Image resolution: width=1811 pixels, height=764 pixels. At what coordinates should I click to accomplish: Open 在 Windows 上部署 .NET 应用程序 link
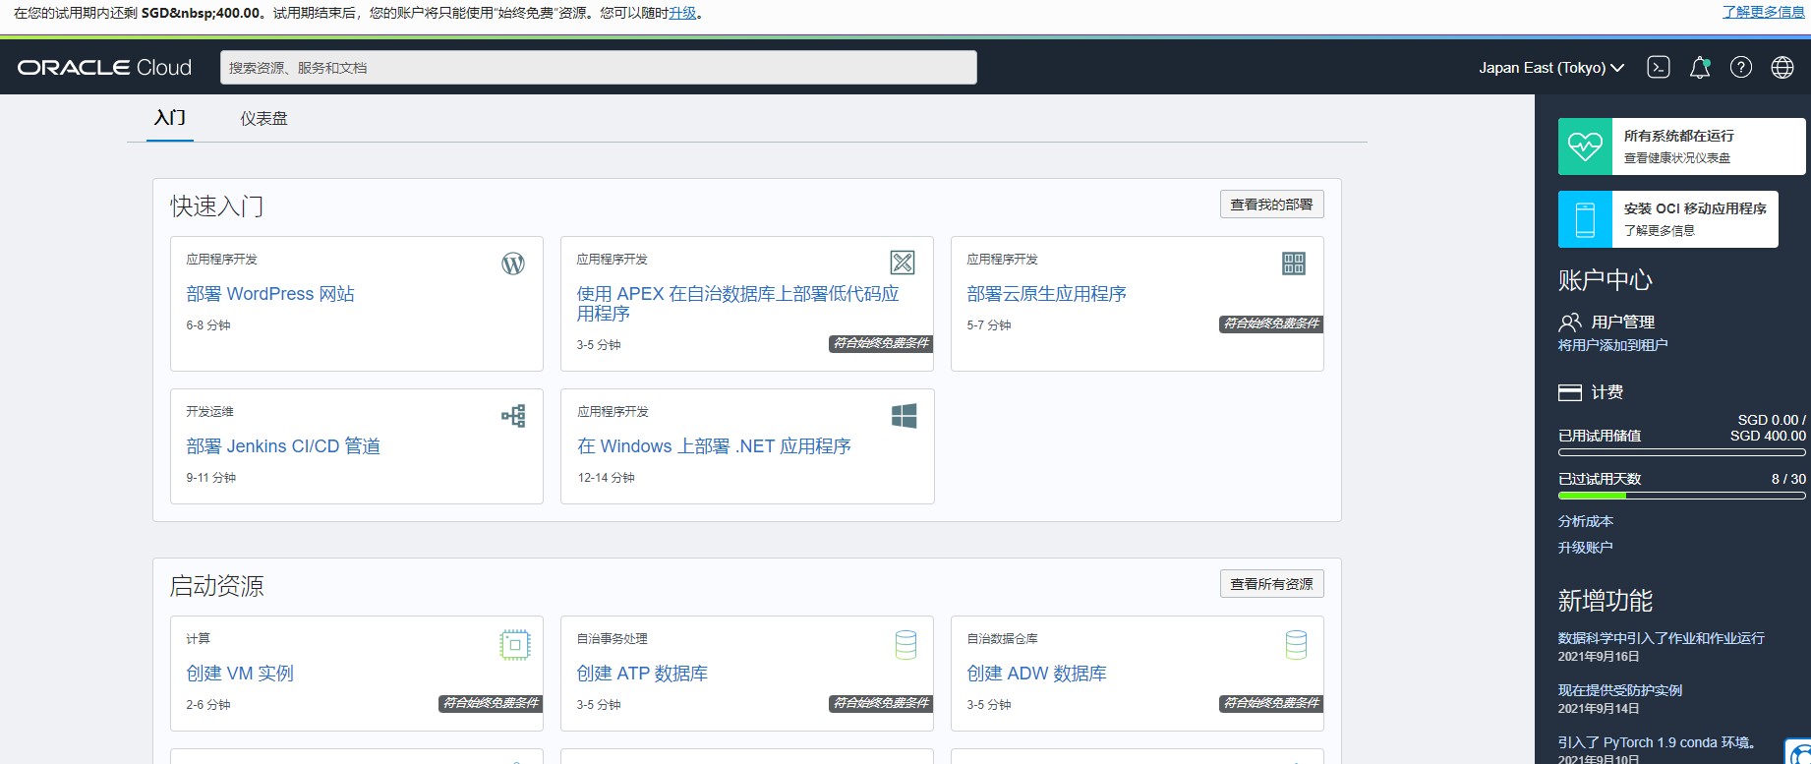coord(715,446)
